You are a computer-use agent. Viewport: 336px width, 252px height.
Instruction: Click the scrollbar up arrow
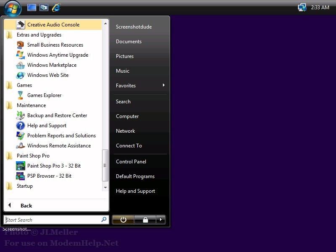(105, 24)
